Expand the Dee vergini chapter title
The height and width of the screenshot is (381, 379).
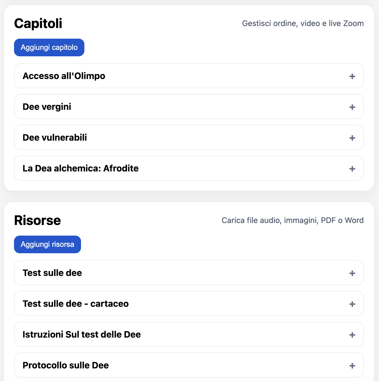47,107
